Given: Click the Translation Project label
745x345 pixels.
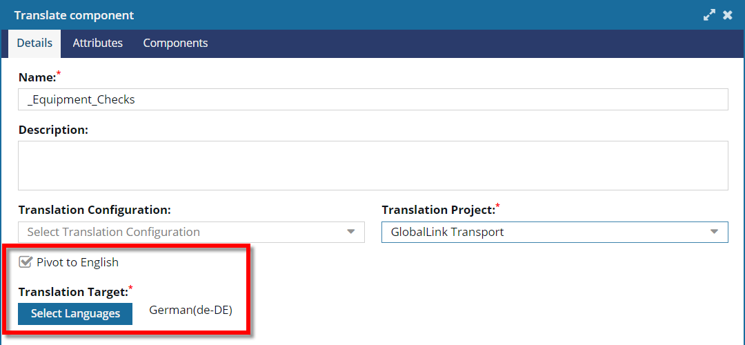Looking at the screenshot, I should 439,210.
